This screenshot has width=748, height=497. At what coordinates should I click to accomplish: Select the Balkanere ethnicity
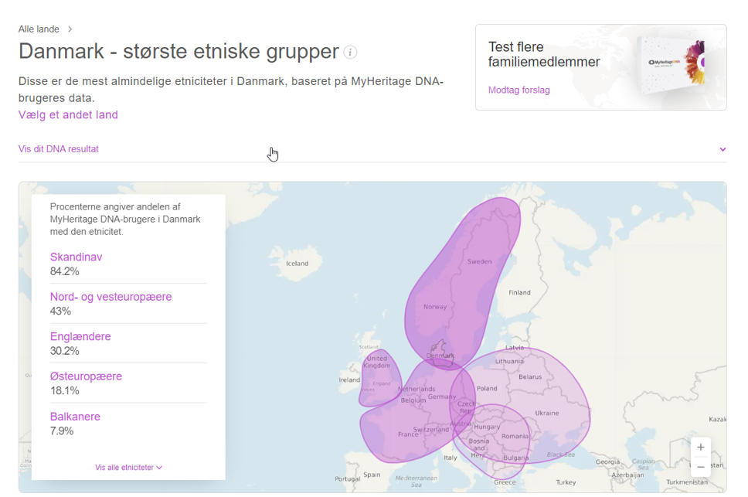click(x=75, y=417)
